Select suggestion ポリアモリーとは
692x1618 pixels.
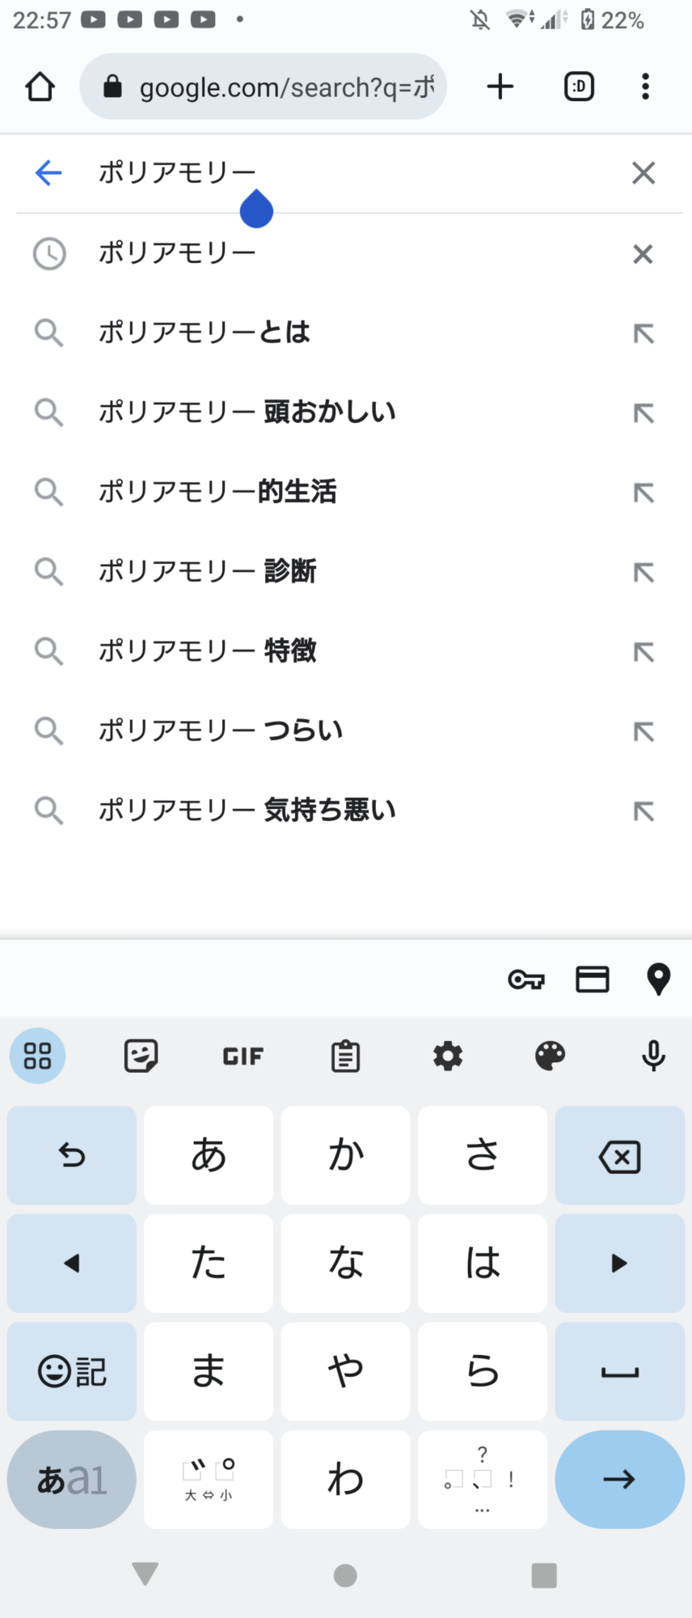coord(205,332)
